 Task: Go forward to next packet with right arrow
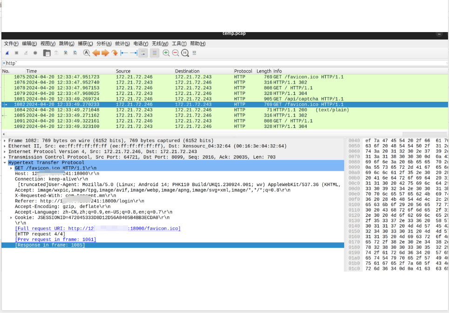tap(105, 53)
